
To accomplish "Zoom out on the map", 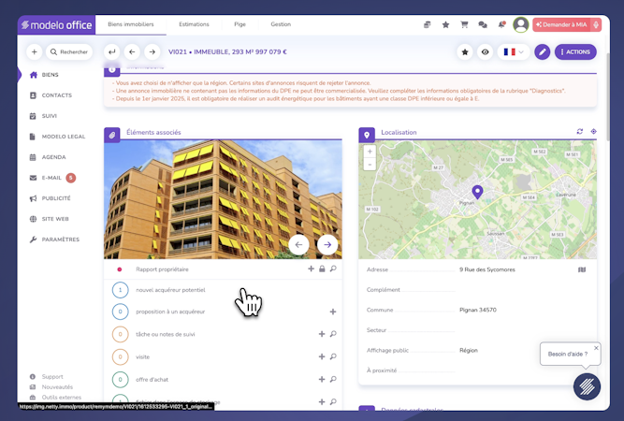I will coord(370,164).
